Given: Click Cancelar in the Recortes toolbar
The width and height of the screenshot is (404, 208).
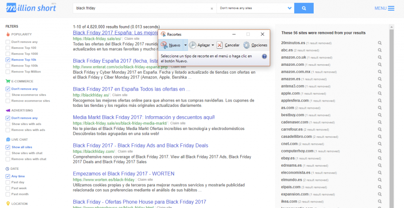Looking at the screenshot, I should point(228,45).
